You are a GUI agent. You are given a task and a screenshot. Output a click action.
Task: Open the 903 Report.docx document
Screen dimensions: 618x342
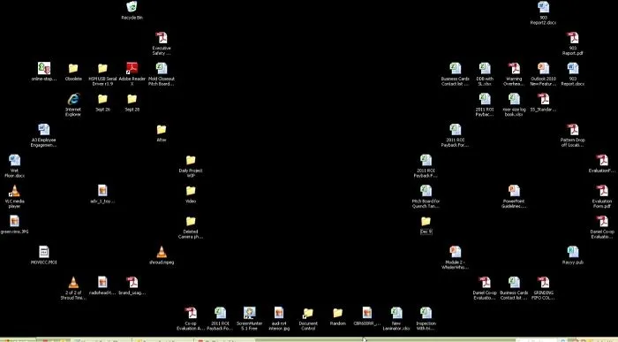click(573, 68)
